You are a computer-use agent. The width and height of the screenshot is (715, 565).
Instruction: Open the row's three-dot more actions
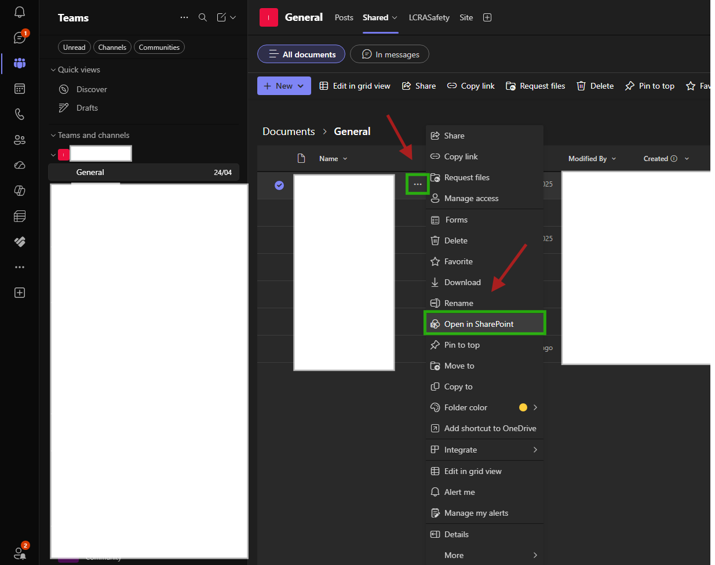pyautogui.click(x=417, y=184)
